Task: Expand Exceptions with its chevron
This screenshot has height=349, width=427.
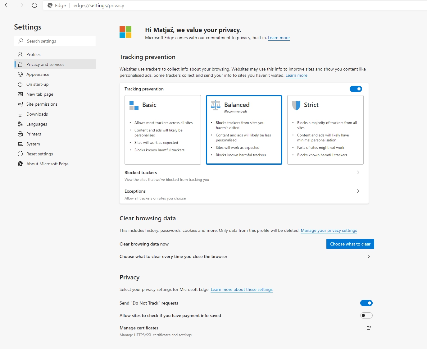Action: (358, 191)
